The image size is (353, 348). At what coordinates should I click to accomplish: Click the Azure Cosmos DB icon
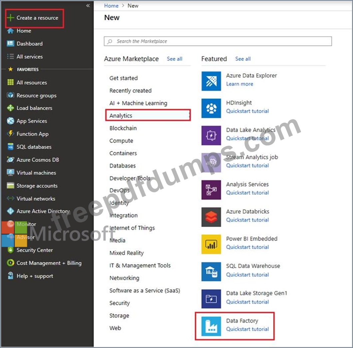pyautogui.click(x=10, y=160)
